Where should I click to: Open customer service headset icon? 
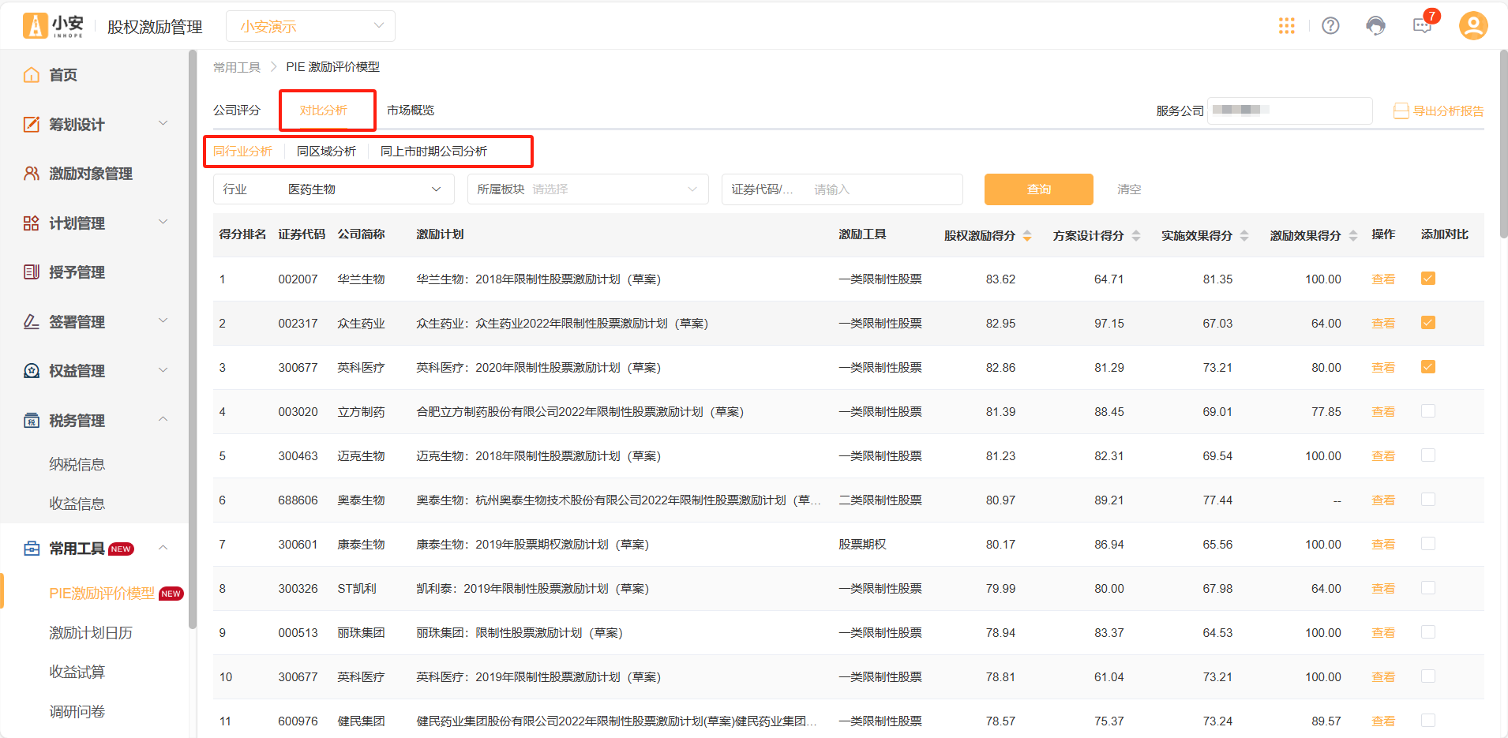1375,26
